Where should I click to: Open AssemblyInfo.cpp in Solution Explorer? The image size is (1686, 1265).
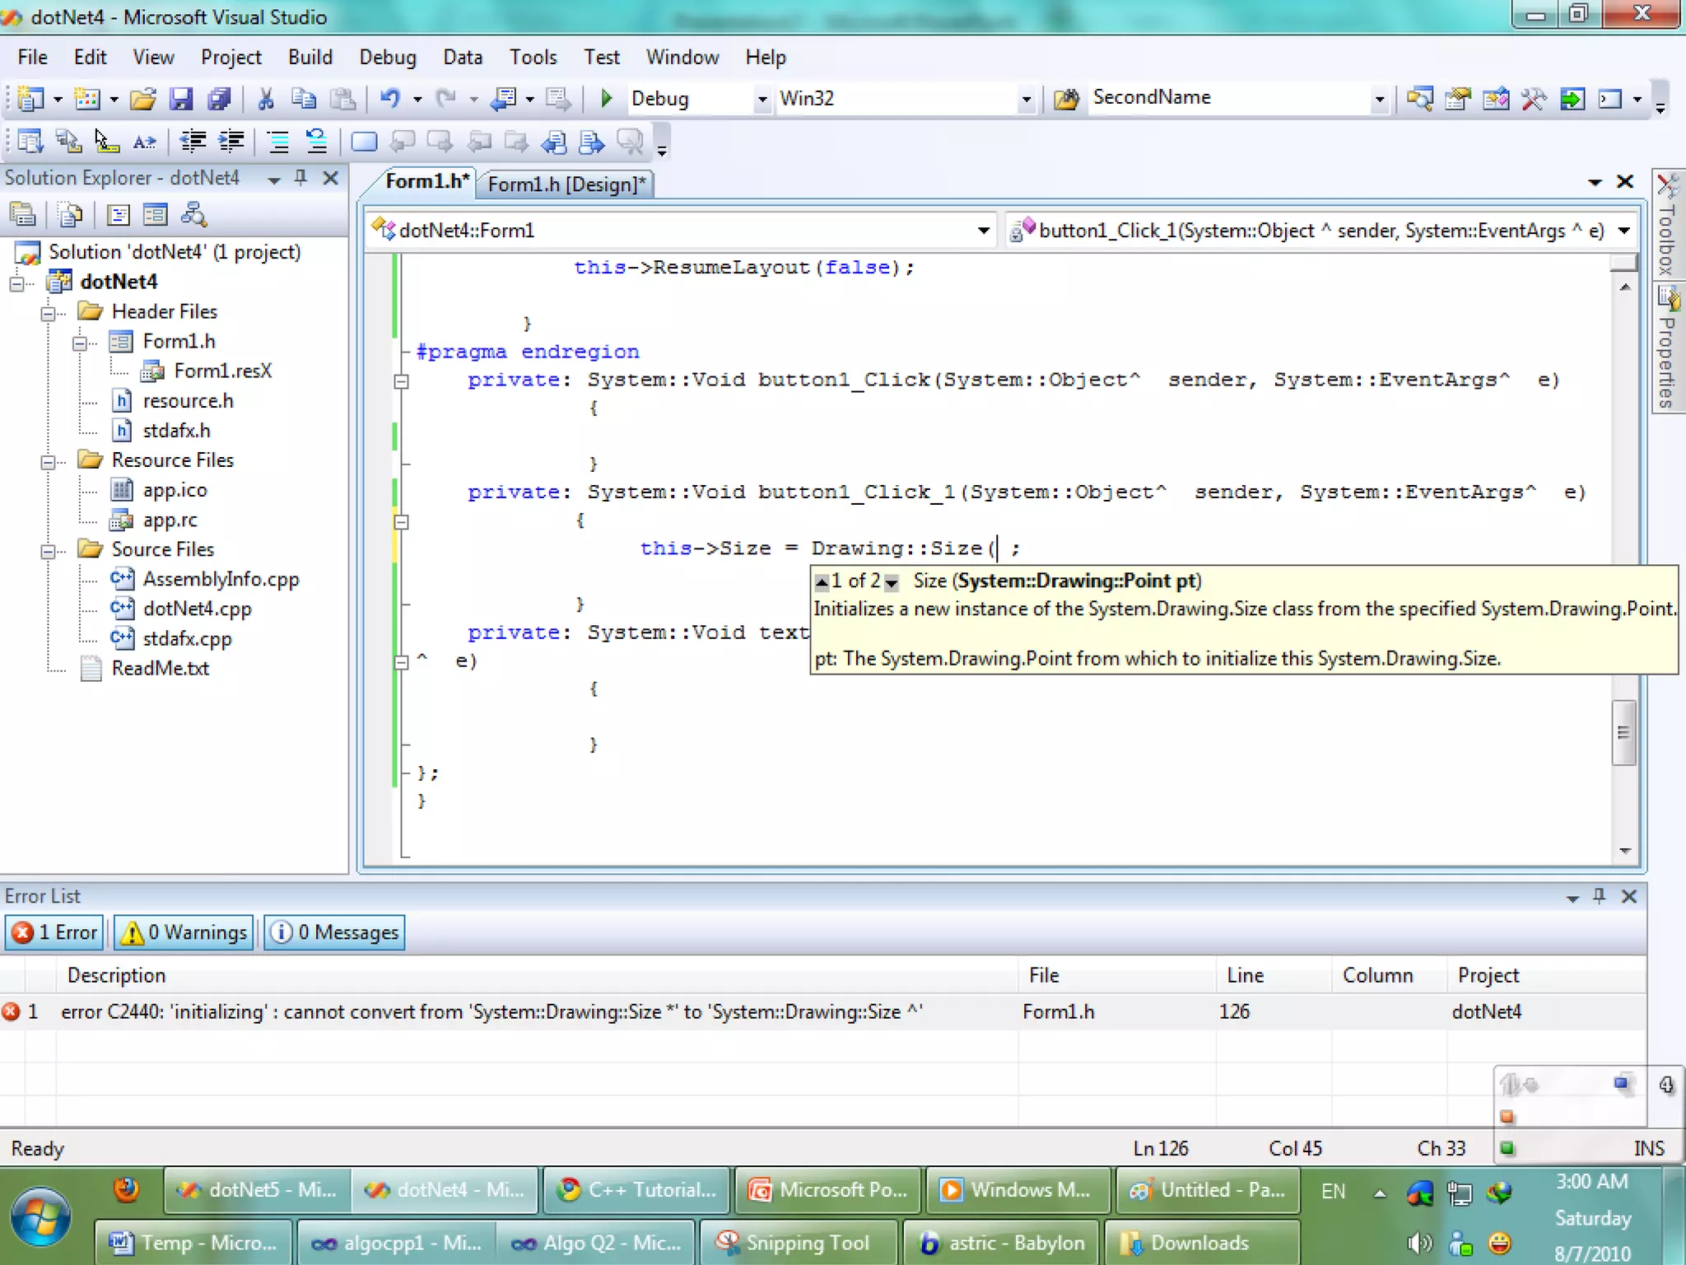click(x=220, y=579)
